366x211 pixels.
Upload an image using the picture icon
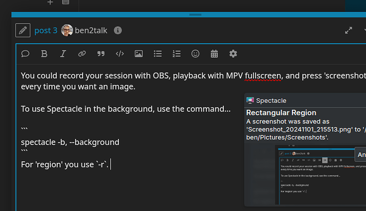(138, 54)
